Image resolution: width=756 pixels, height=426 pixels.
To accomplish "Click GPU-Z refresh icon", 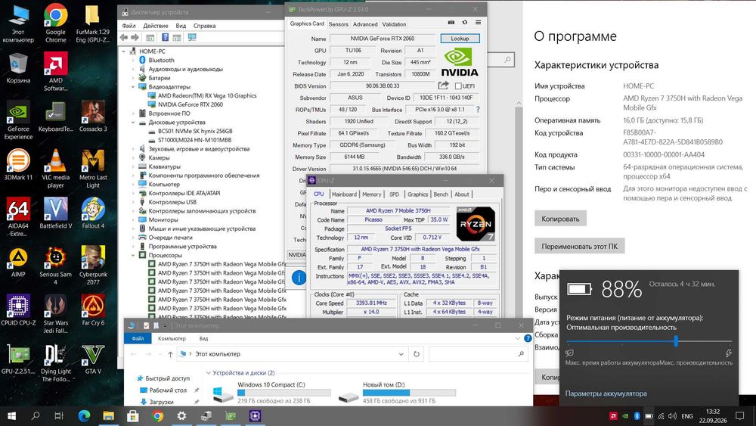I will click(x=465, y=23).
